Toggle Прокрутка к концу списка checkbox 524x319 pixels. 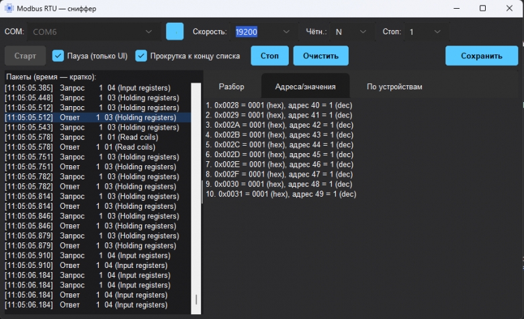(x=141, y=56)
